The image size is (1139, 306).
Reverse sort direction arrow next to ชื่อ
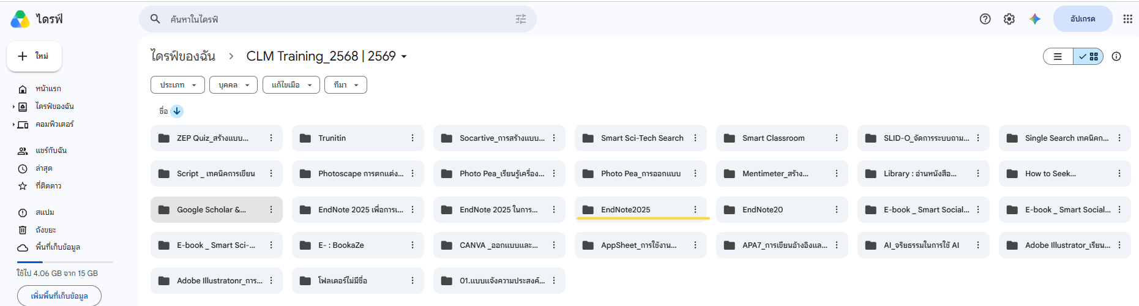177,111
